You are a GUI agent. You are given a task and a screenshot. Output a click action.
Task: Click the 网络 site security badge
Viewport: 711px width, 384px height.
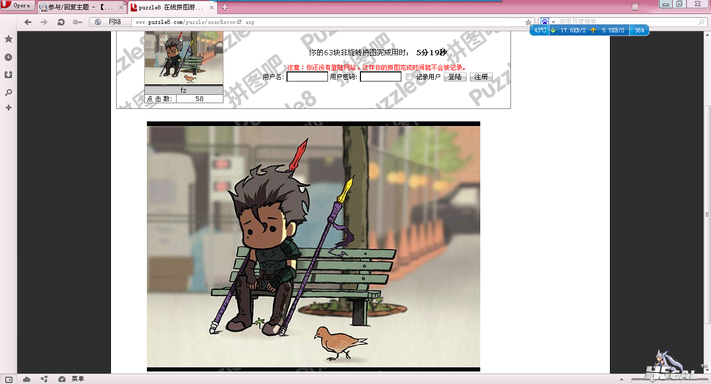pyautogui.click(x=110, y=22)
